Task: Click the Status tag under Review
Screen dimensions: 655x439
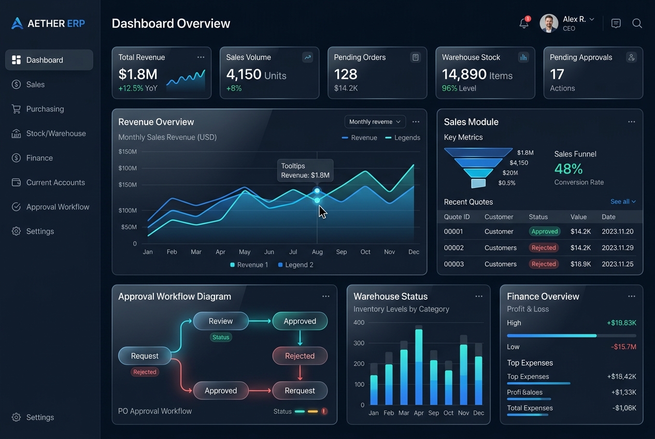Action: (x=221, y=337)
